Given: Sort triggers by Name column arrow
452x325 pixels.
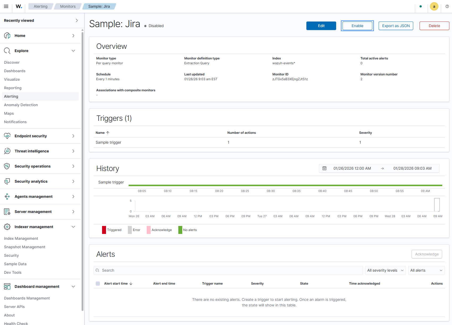Looking at the screenshot, I should coord(108,133).
